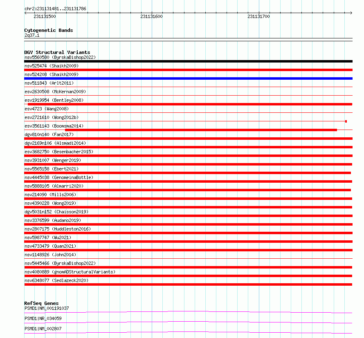Viewport: 364px width, 338px height.
Task: Select the esv4723 (Wang2008) label
Action: click(x=47, y=109)
